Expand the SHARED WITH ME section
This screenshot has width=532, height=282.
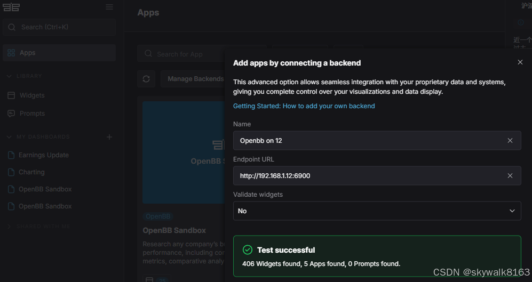click(x=9, y=227)
